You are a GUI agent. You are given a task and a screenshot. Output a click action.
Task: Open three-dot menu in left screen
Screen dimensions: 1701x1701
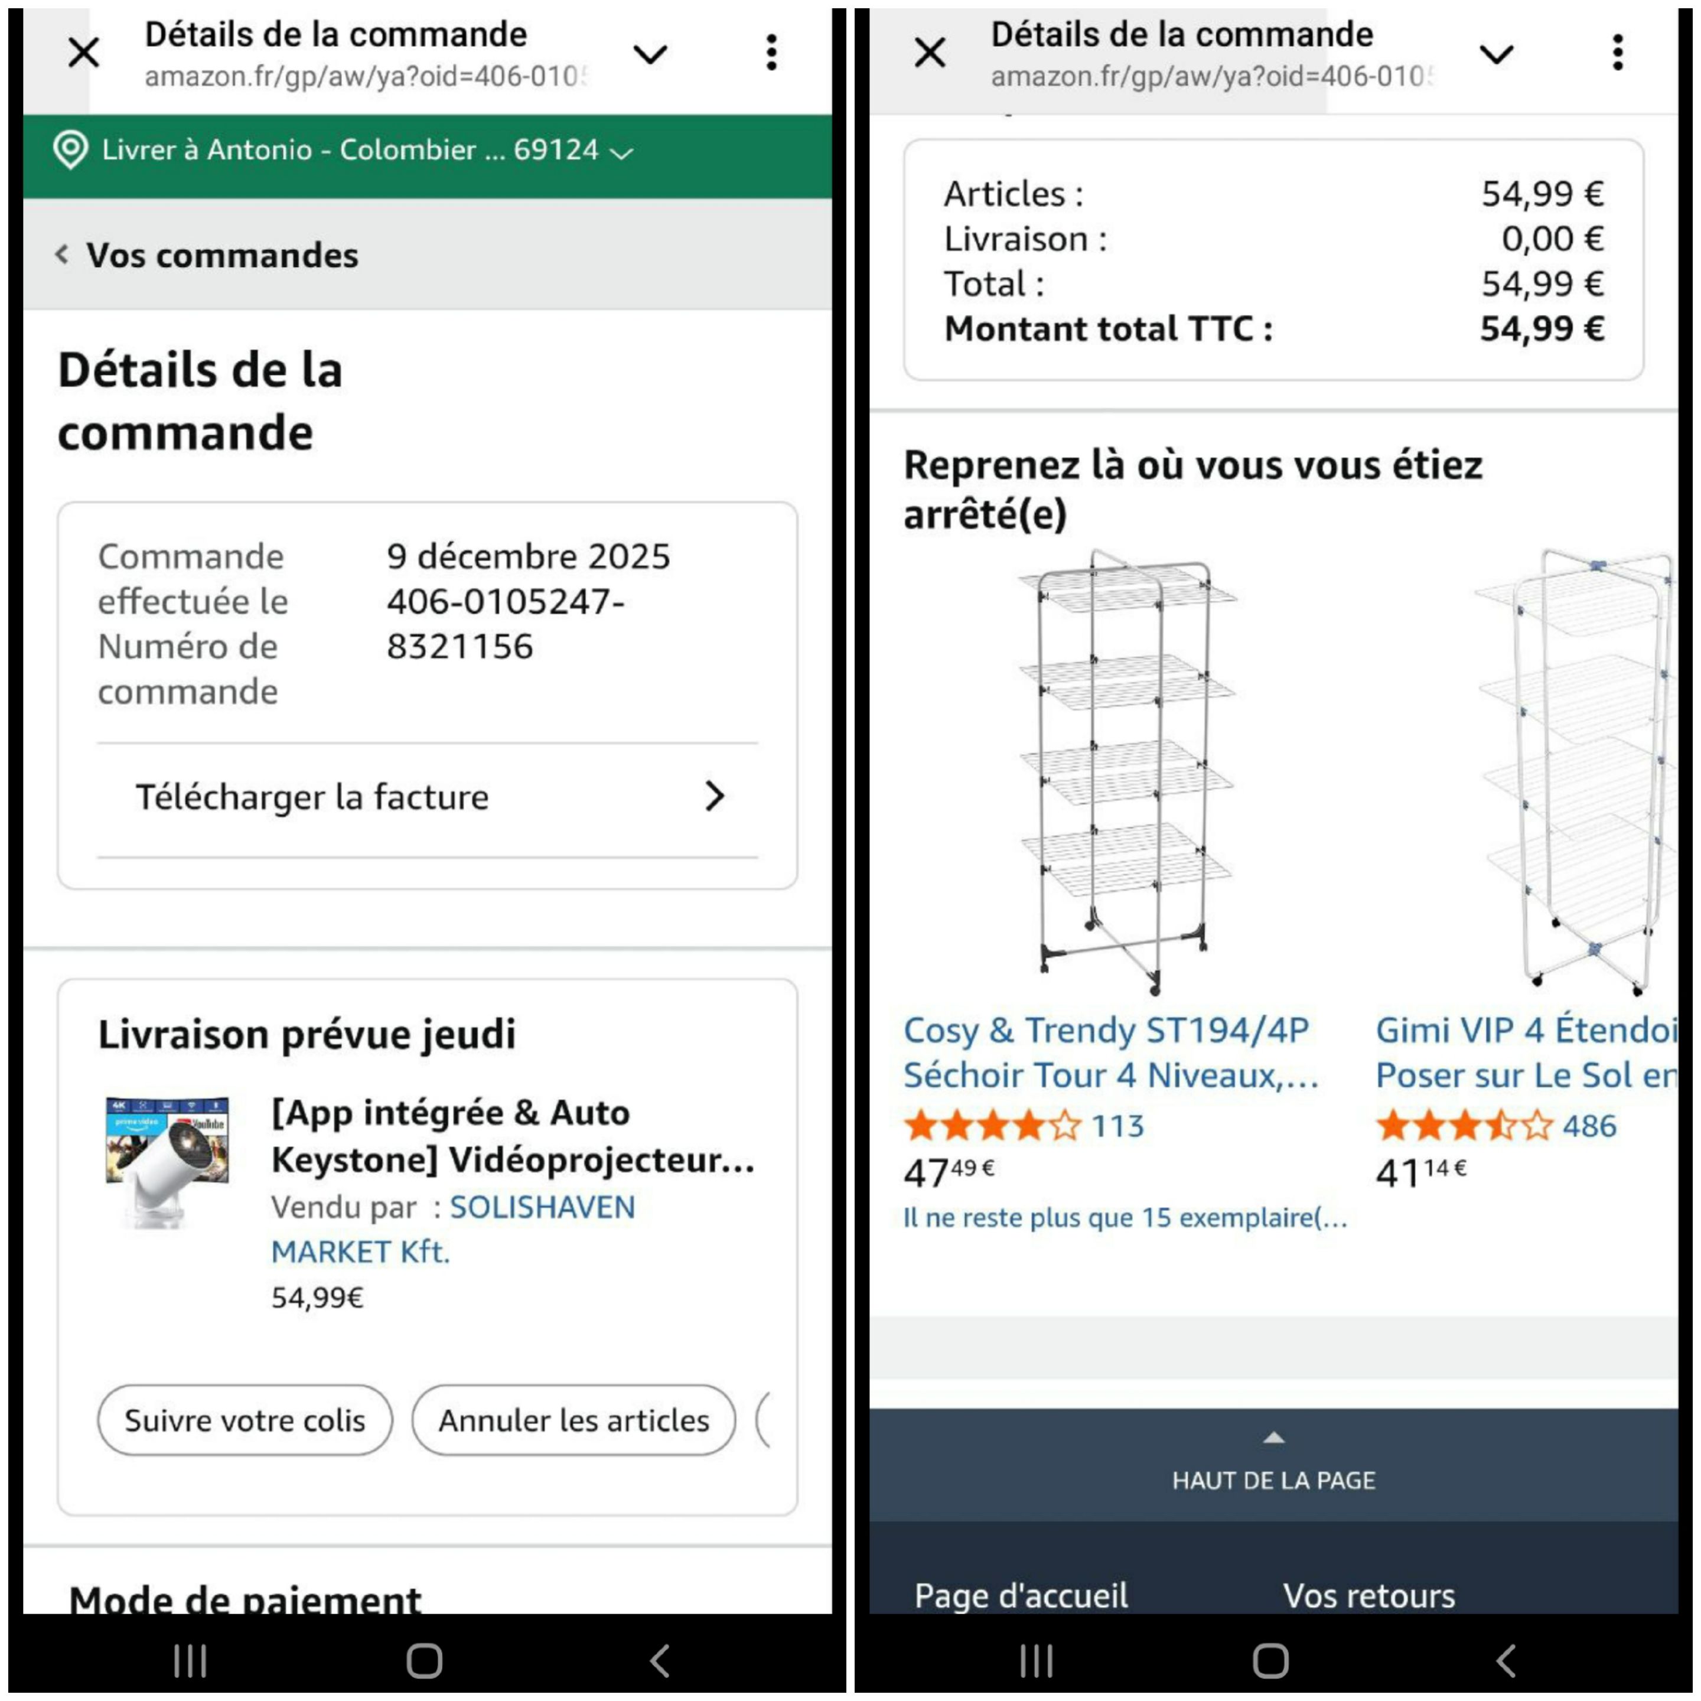click(771, 53)
